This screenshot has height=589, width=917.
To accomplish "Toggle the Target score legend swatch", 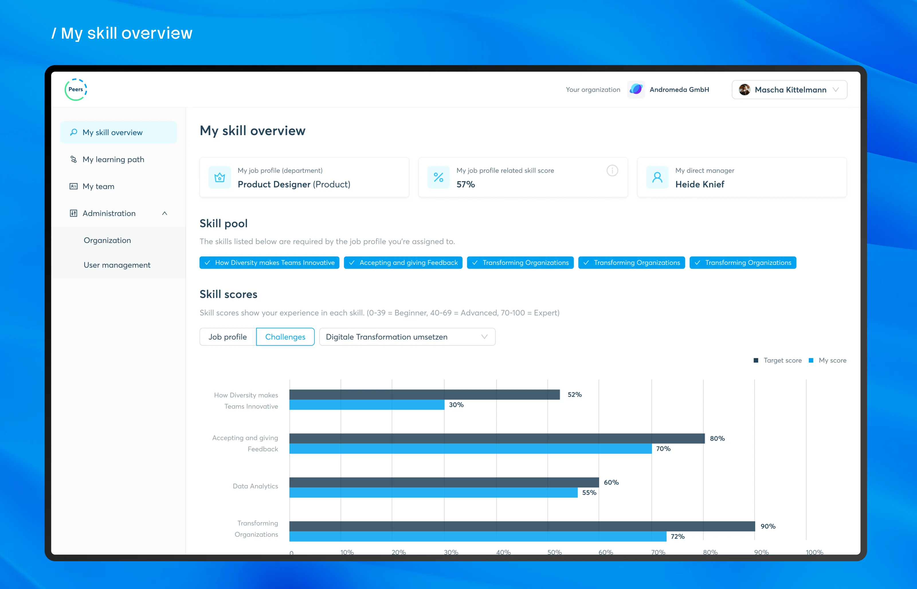I will coord(756,360).
